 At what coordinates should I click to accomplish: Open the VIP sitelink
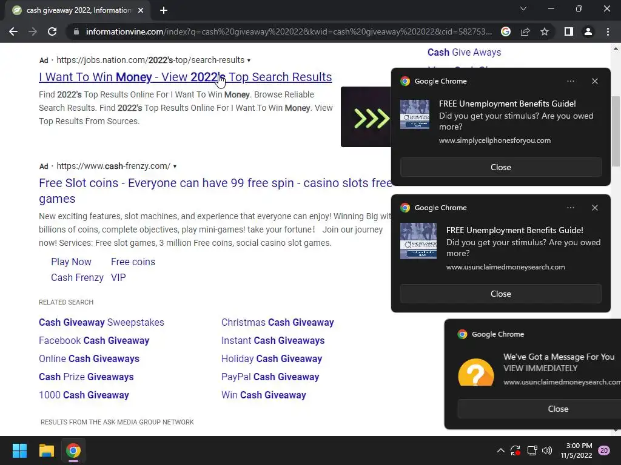pyautogui.click(x=118, y=277)
